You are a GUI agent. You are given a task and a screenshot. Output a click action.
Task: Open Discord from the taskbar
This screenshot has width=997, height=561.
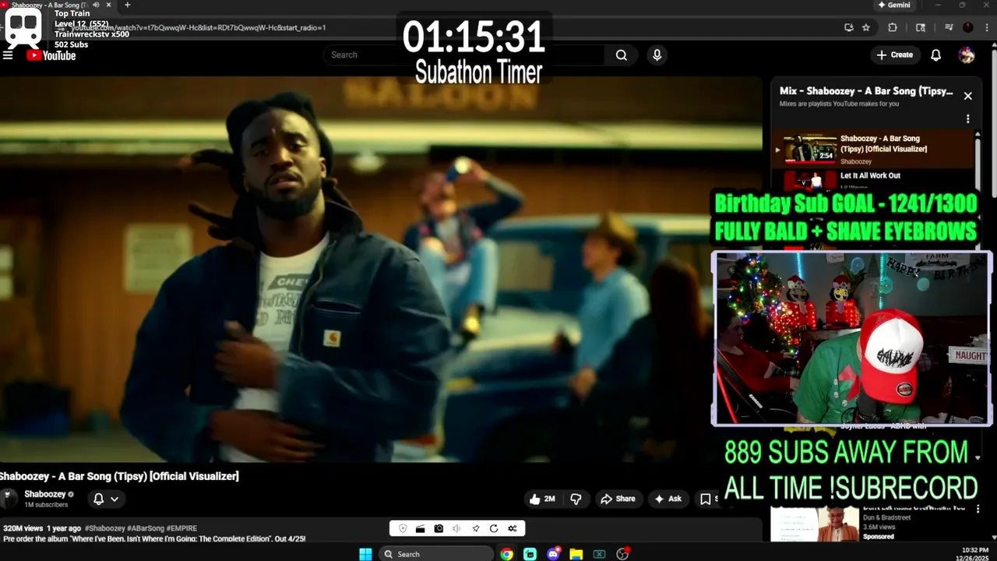point(553,554)
